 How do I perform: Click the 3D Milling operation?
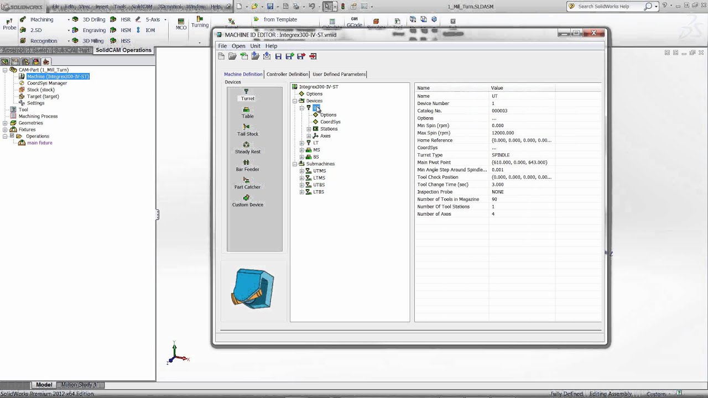pos(88,41)
